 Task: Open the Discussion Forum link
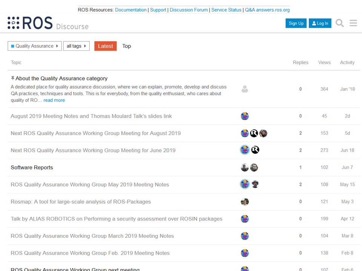(x=189, y=10)
